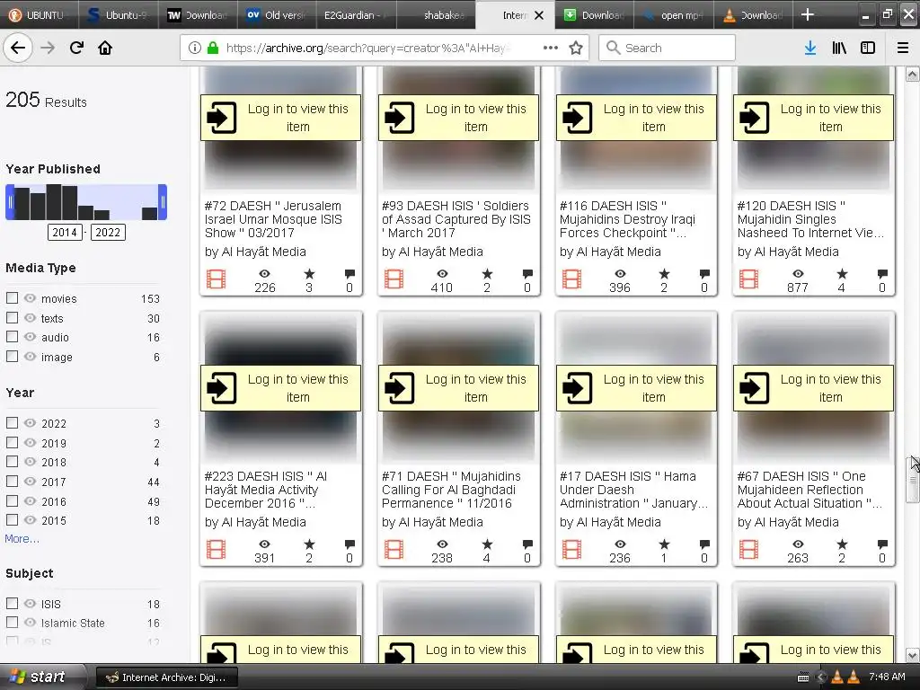Click the green lock security icon

pos(213,48)
